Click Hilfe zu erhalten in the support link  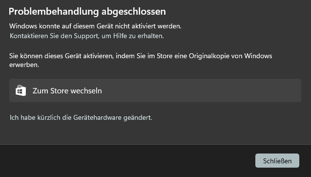(x=139, y=36)
